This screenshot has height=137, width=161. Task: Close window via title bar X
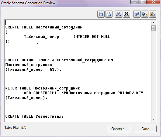coord(153,2)
